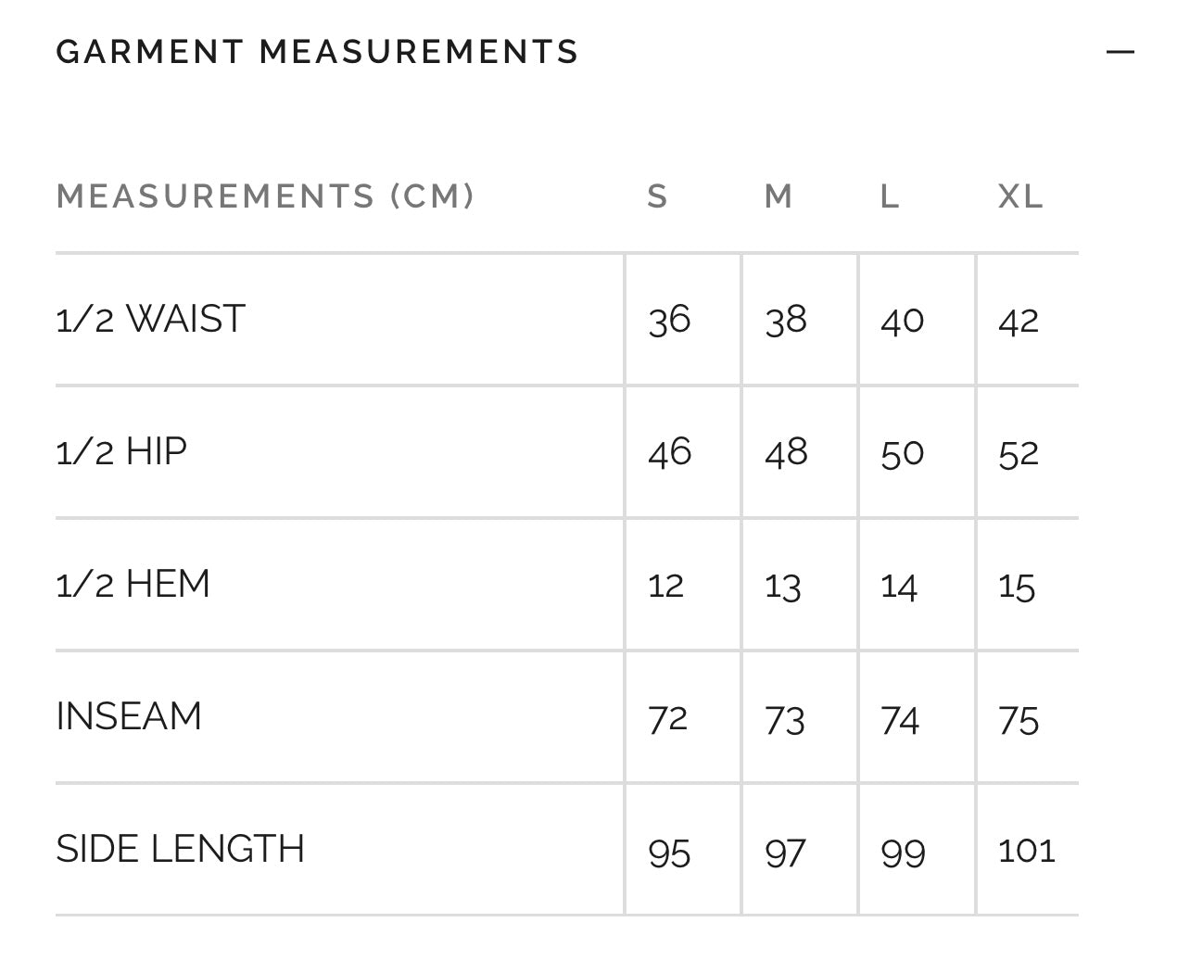1190x973 pixels.
Task: Click side length value 101 for XL
Action: pyautogui.click(x=1027, y=851)
